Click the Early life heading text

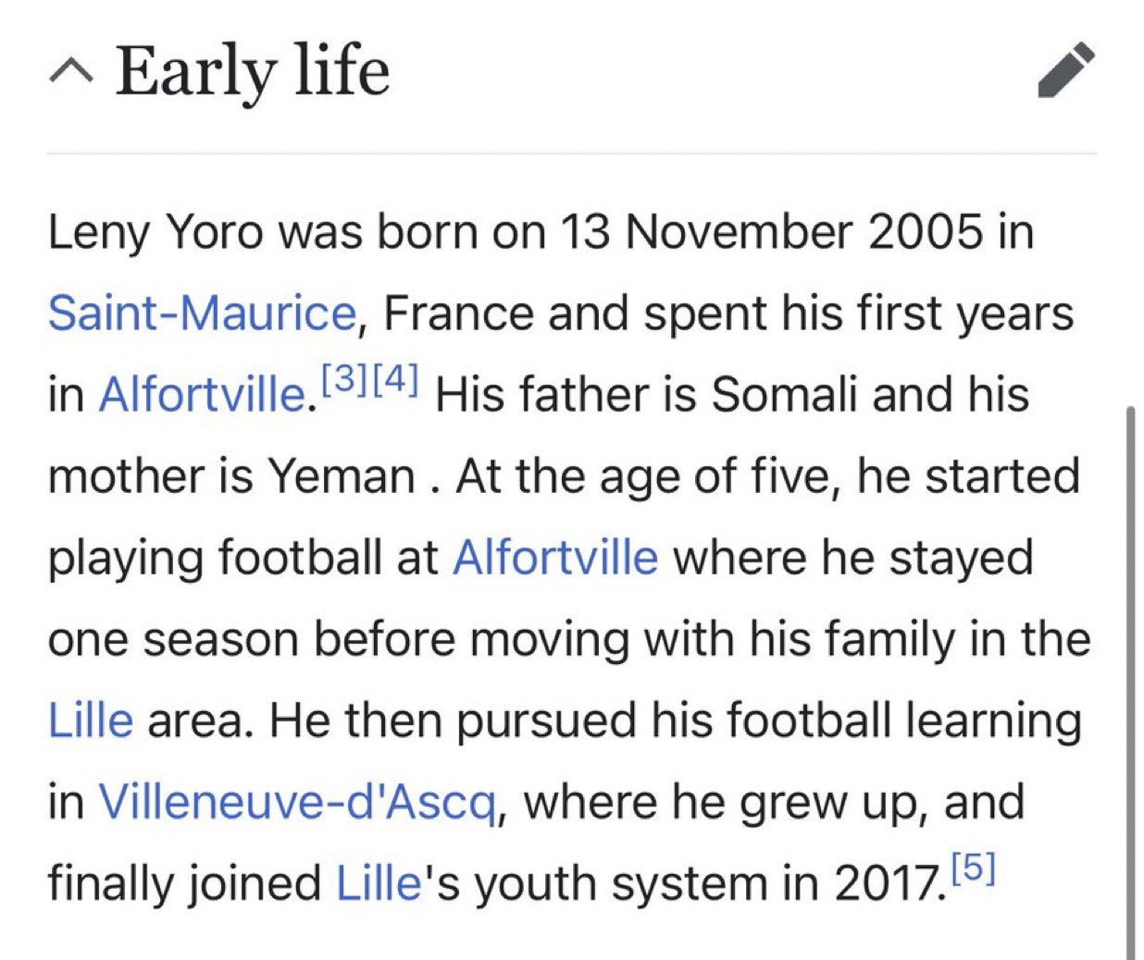point(252,70)
